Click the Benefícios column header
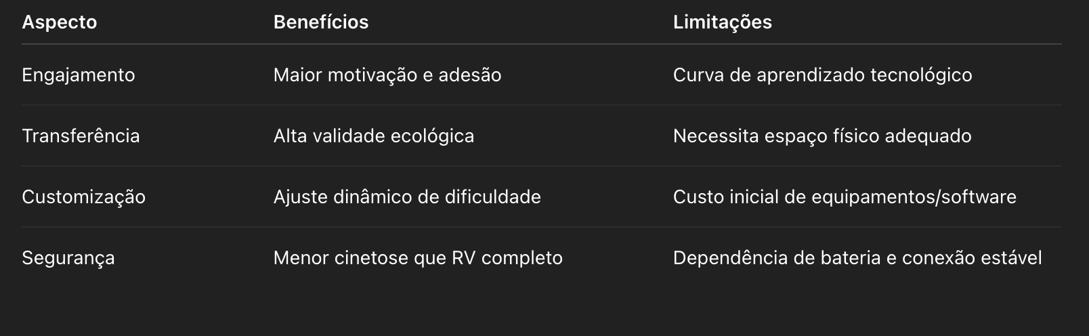The width and height of the screenshot is (1089, 336). click(321, 22)
